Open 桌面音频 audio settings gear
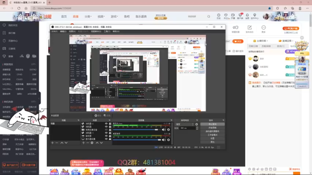This screenshot has width=312, height=175. point(168,140)
